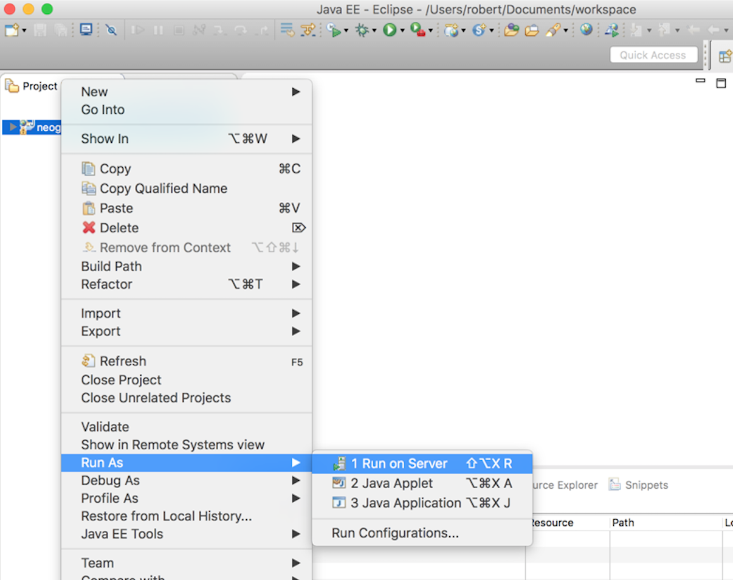Click the Quick Access search field
This screenshot has width=733, height=580.
[653, 55]
